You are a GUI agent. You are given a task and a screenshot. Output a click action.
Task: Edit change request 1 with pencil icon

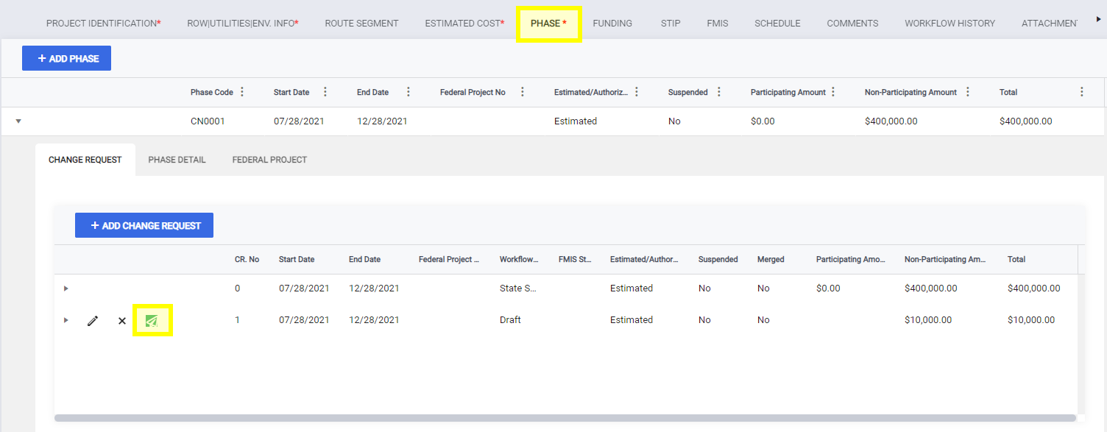tap(92, 321)
